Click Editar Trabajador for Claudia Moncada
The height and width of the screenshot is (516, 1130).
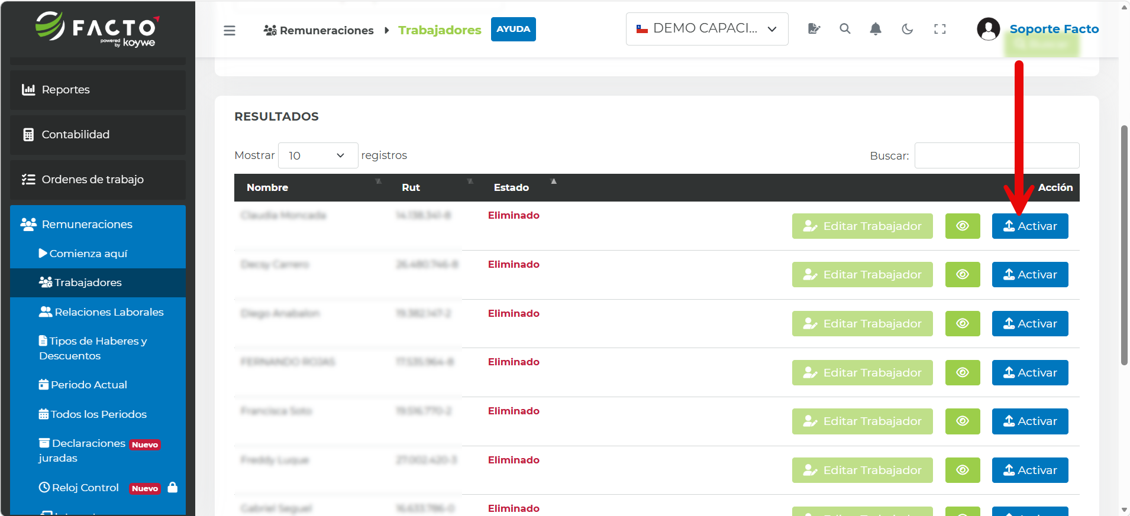[x=862, y=226]
